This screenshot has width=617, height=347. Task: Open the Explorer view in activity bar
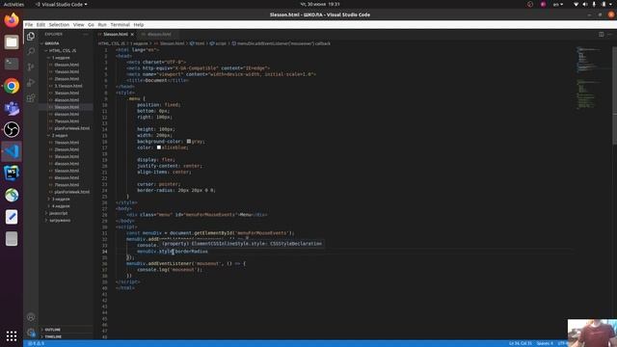[x=31, y=37]
